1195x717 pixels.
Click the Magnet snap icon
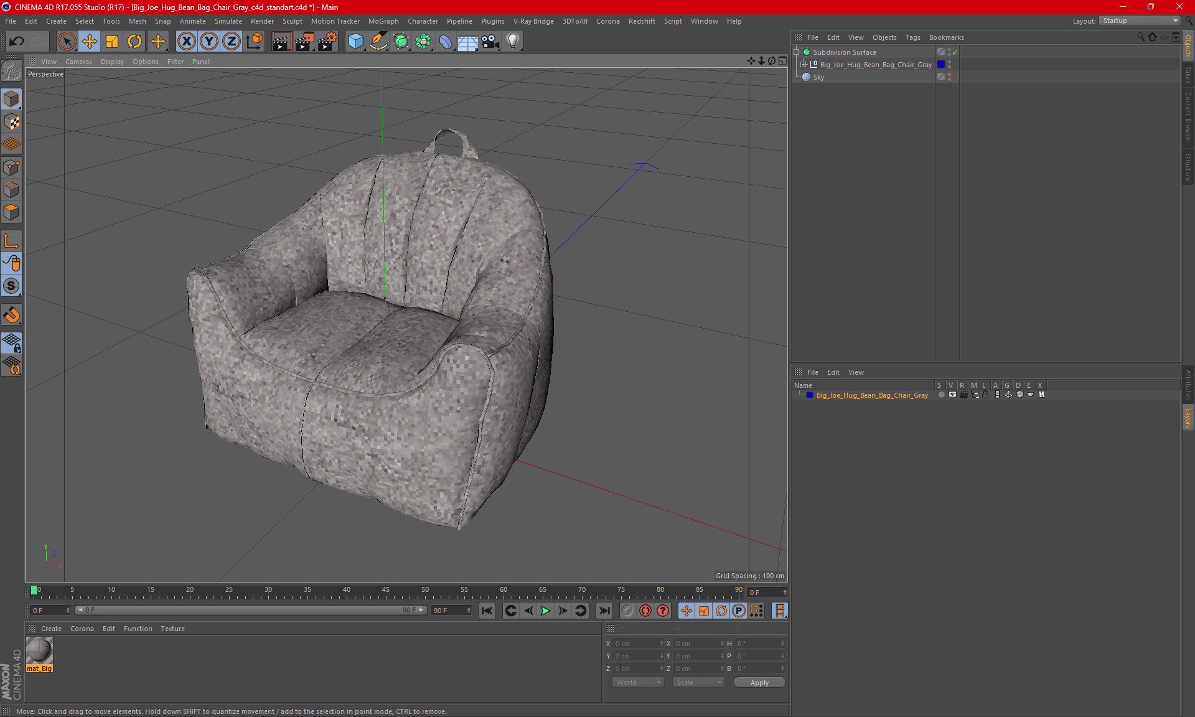[11, 315]
